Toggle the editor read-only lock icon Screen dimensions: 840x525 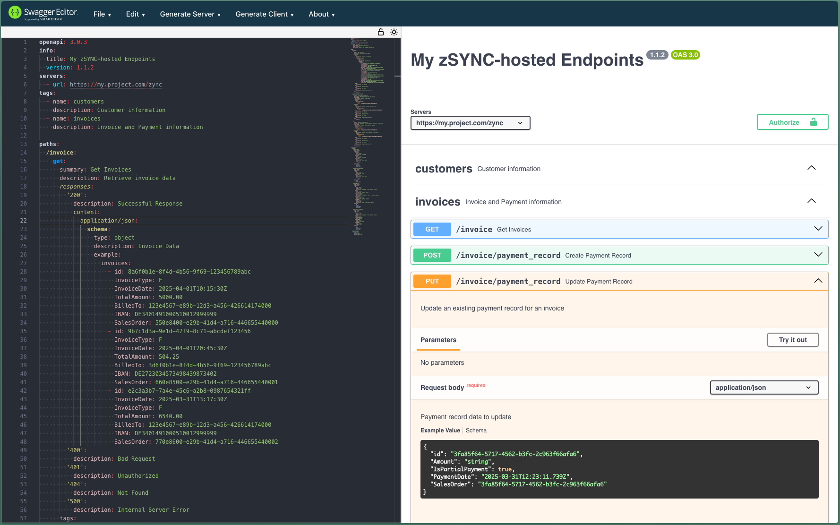[x=381, y=32]
